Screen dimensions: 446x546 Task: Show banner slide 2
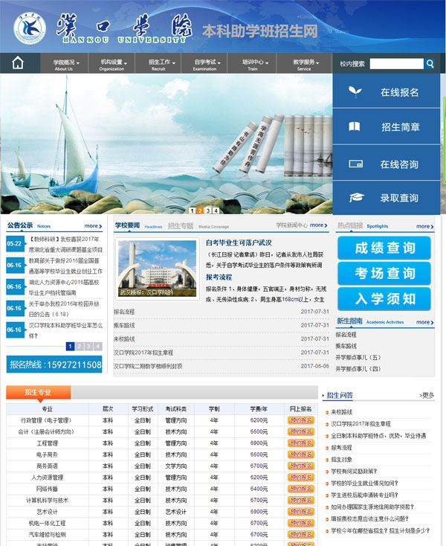pos(200,211)
